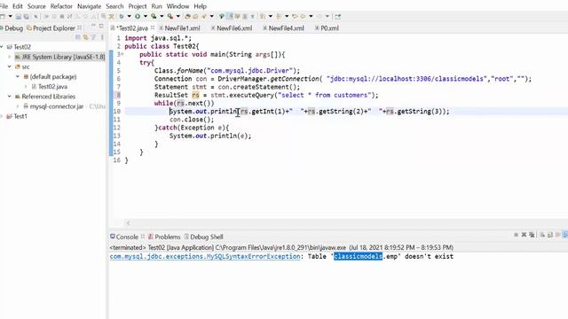Click the Save All toolbar icon
Viewport: 568px width, 319px height.
pos(27,16)
